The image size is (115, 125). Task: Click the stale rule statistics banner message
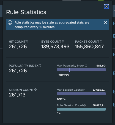point(52,25)
